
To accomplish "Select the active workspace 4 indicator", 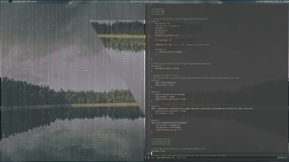I will click(x=10, y=1).
